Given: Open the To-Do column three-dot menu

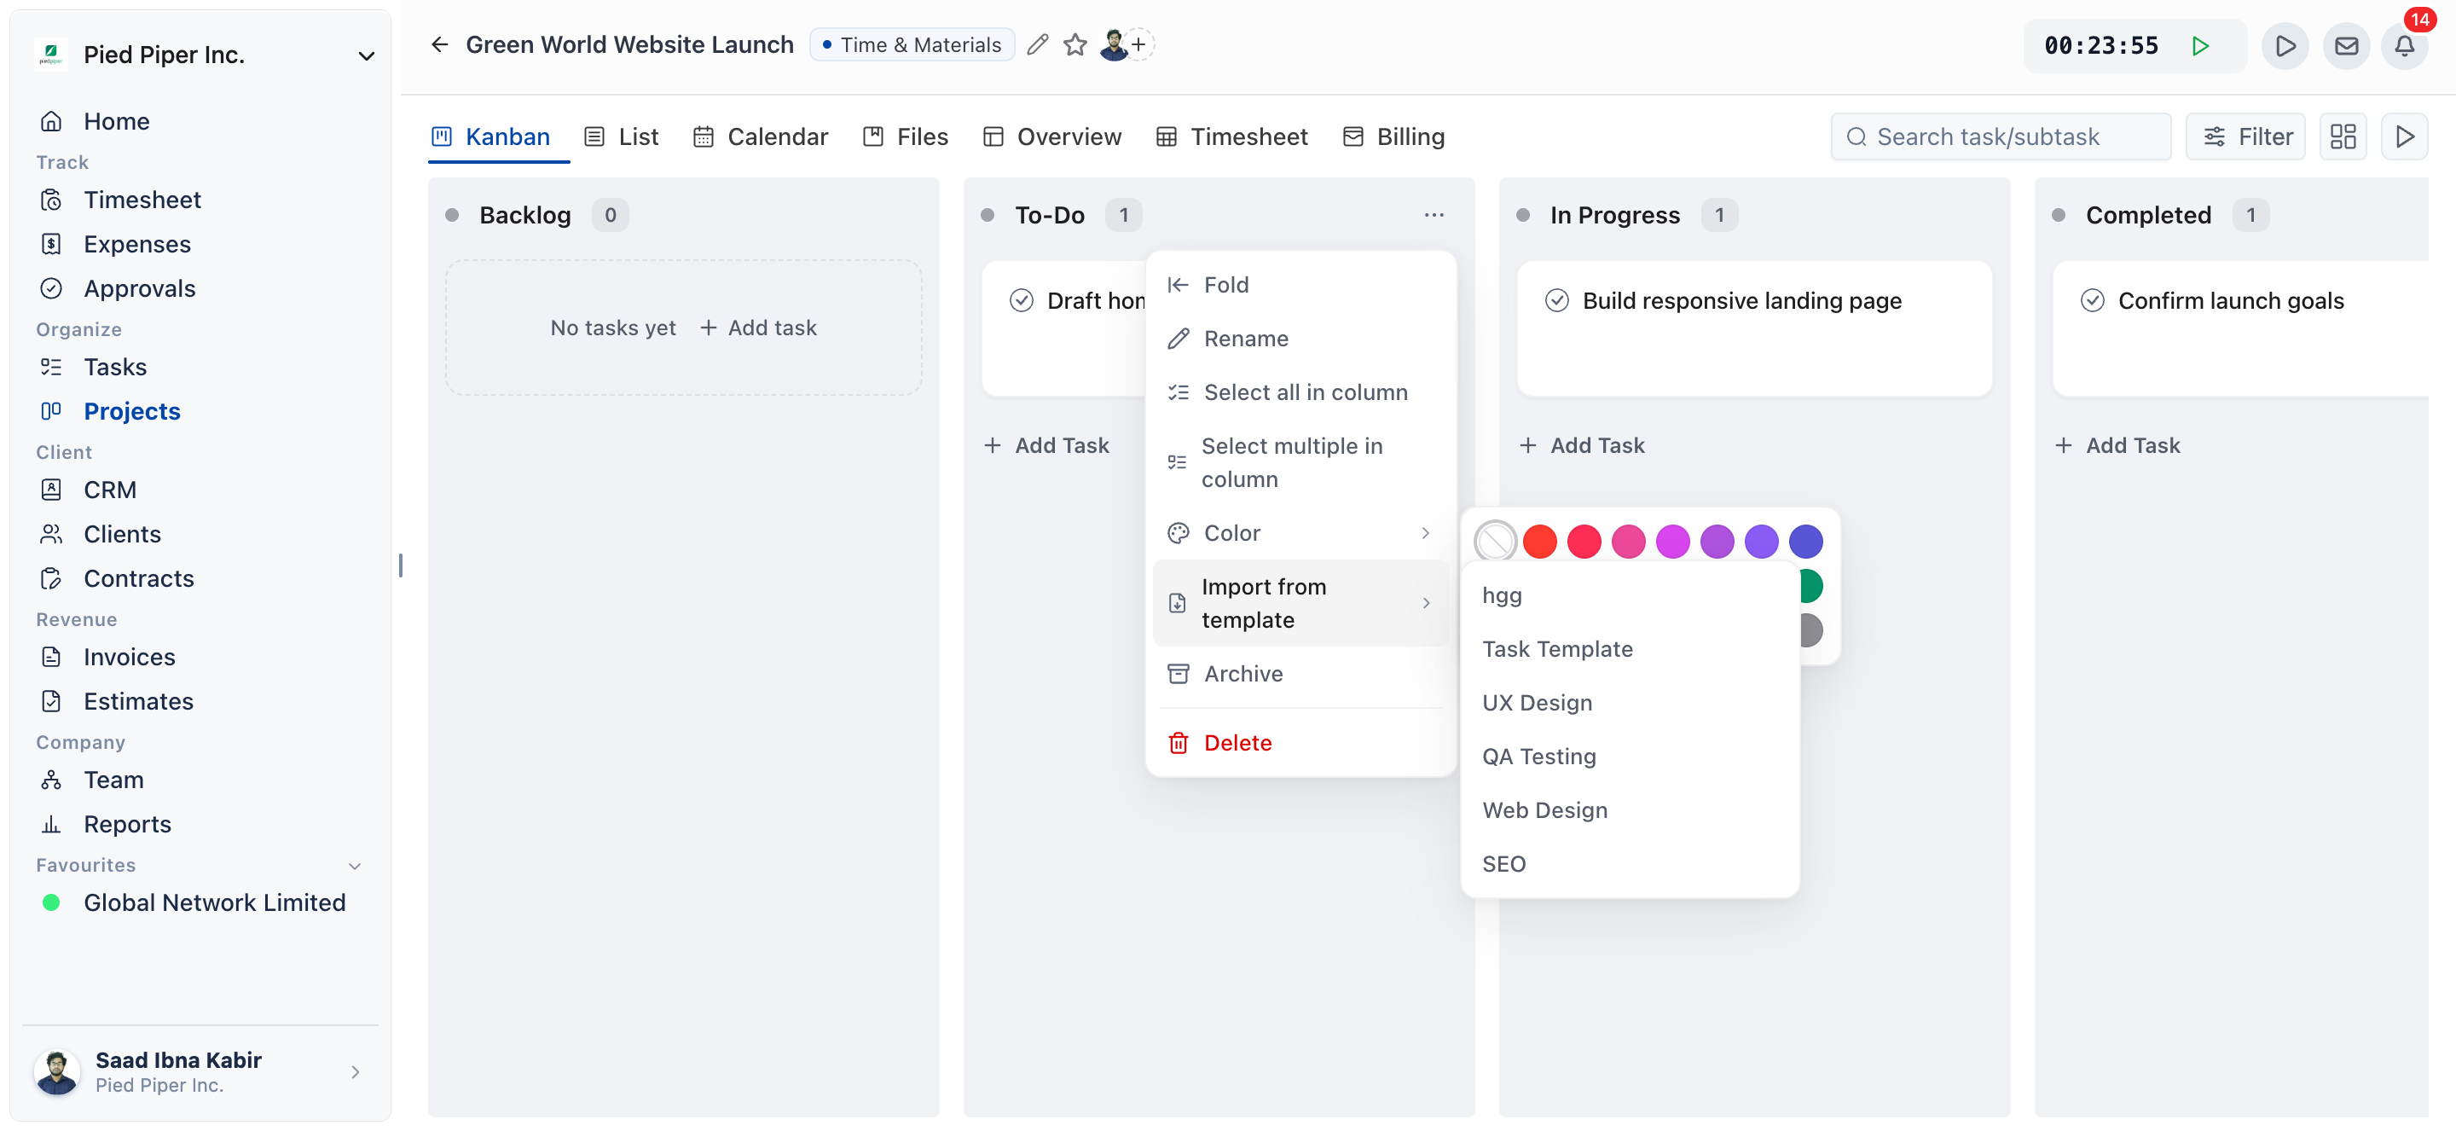Looking at the screenshot, I should pyautogui.click(x=1433, y=216).
